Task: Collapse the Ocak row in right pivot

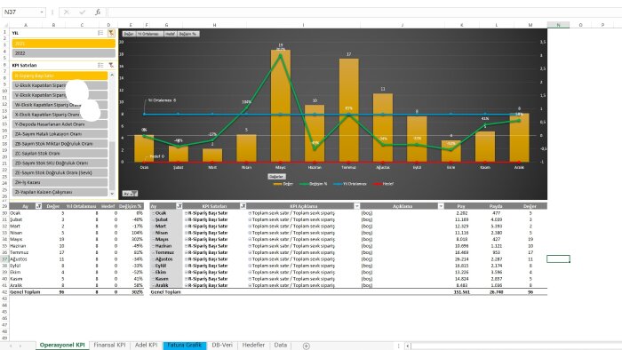Action: [x=153, y=213]
